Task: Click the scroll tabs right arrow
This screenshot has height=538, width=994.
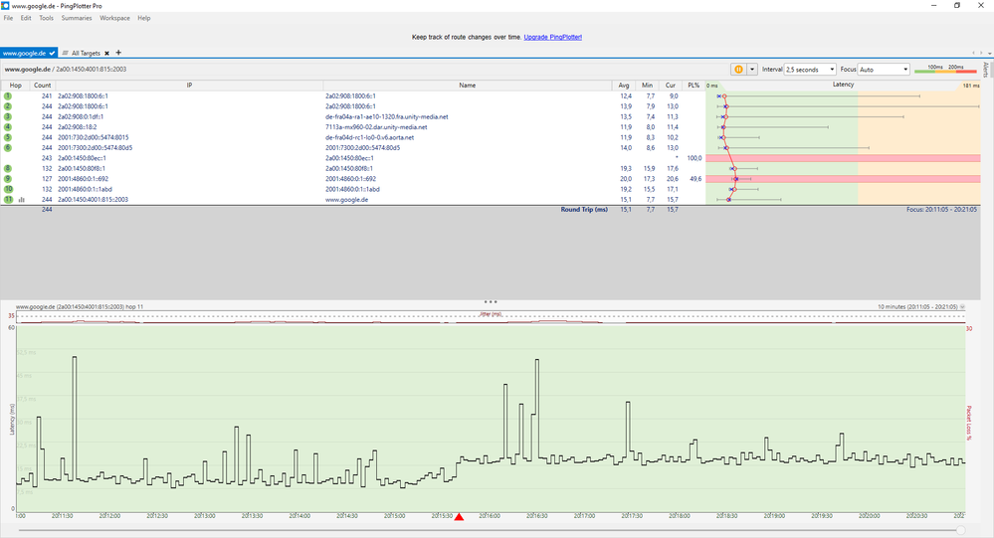Action: pos(981,54)
